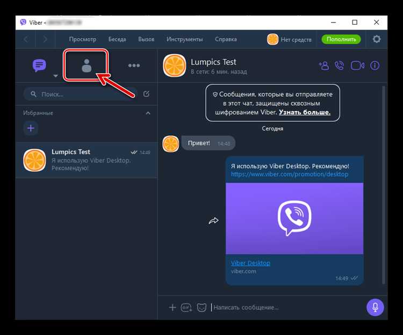The height and width of the screenshot is (335, 403).
Task: Open the contacts tab person icon
Action: click(x=87, y=65)
